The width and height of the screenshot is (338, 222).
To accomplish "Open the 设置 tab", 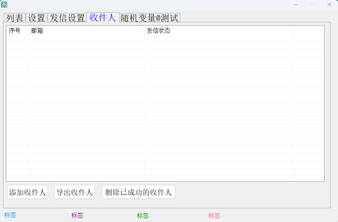I will (x=36, y=18).
